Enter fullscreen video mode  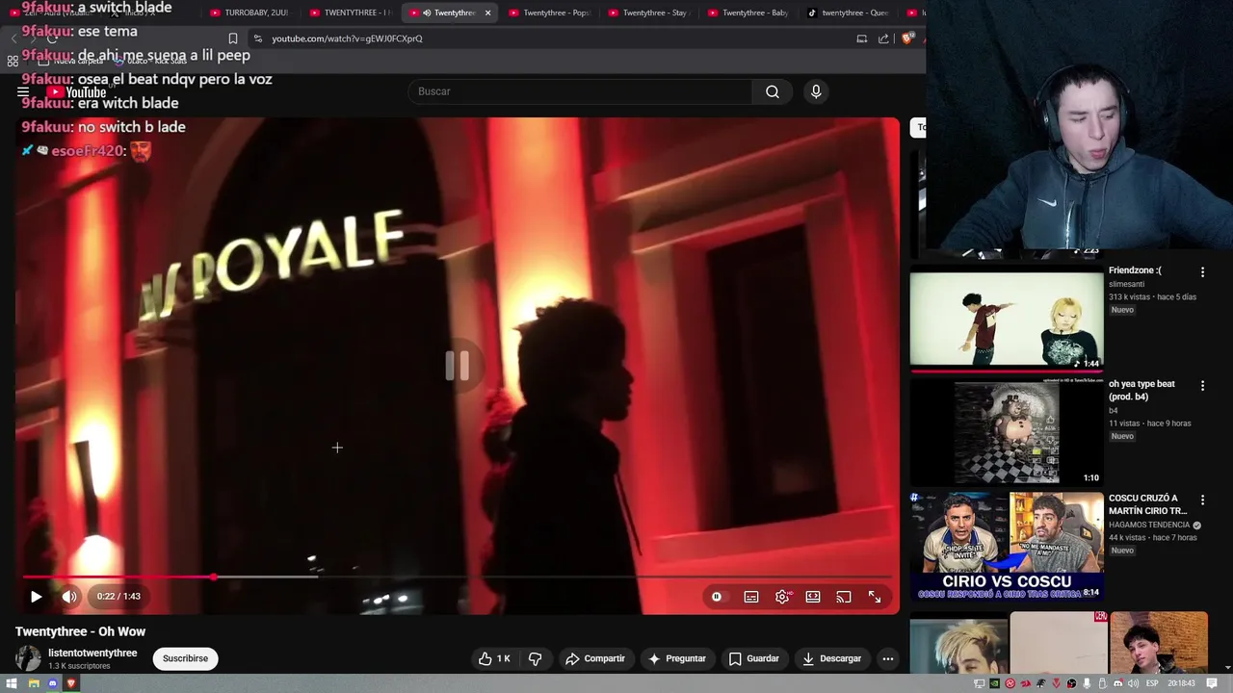click(875, 597)
